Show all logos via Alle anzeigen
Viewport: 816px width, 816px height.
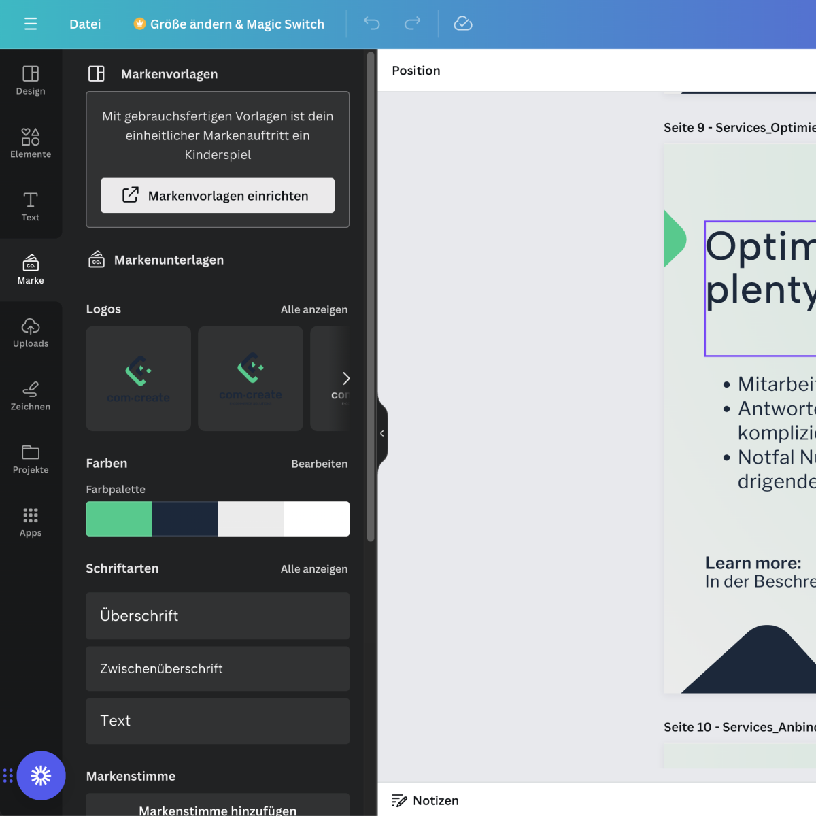(314, 309)
